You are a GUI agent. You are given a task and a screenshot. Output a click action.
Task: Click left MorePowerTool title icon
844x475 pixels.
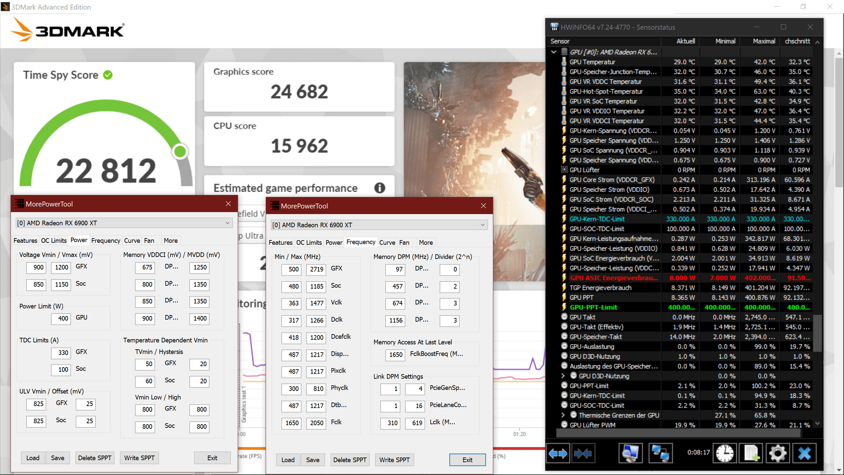[x=19, y=204]
